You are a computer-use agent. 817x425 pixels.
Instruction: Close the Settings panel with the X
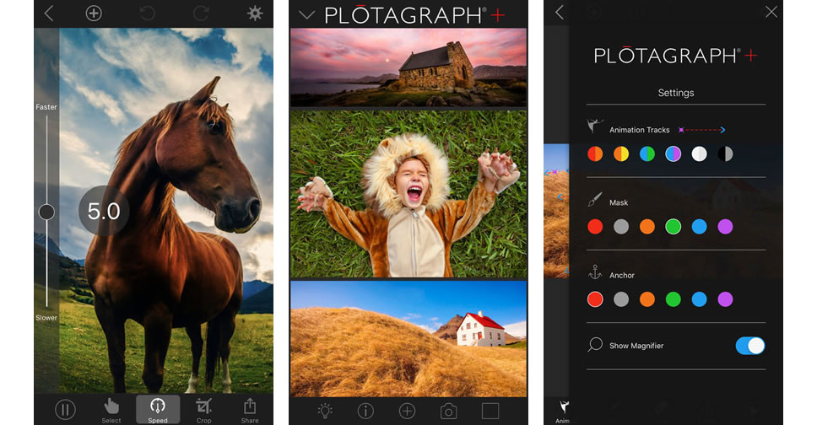click(x=771, y=12)
